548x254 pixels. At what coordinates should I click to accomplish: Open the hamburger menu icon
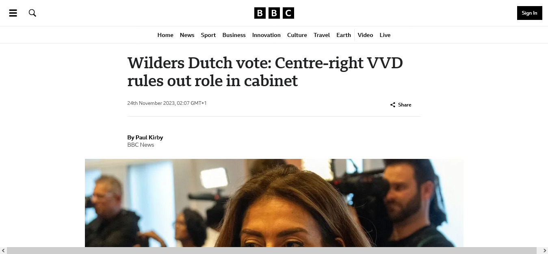point(13,13)
